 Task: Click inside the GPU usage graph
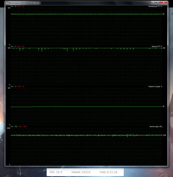coord(86,66)
